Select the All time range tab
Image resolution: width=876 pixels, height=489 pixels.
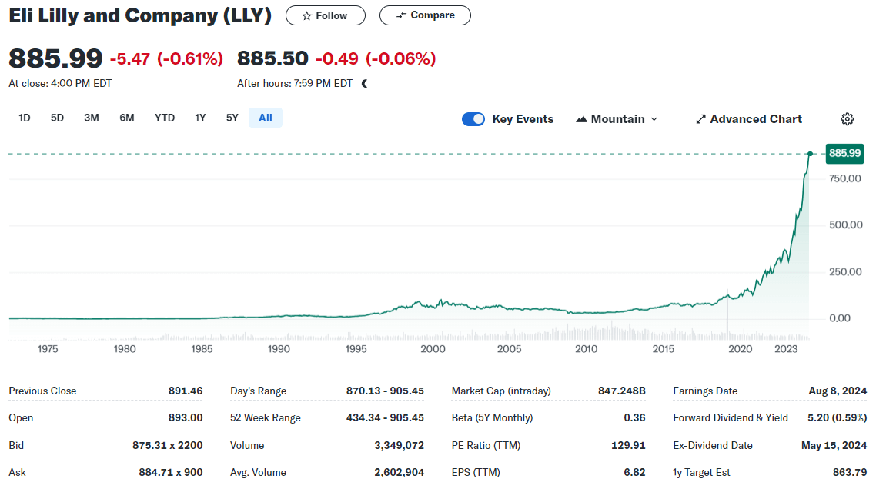266,118
